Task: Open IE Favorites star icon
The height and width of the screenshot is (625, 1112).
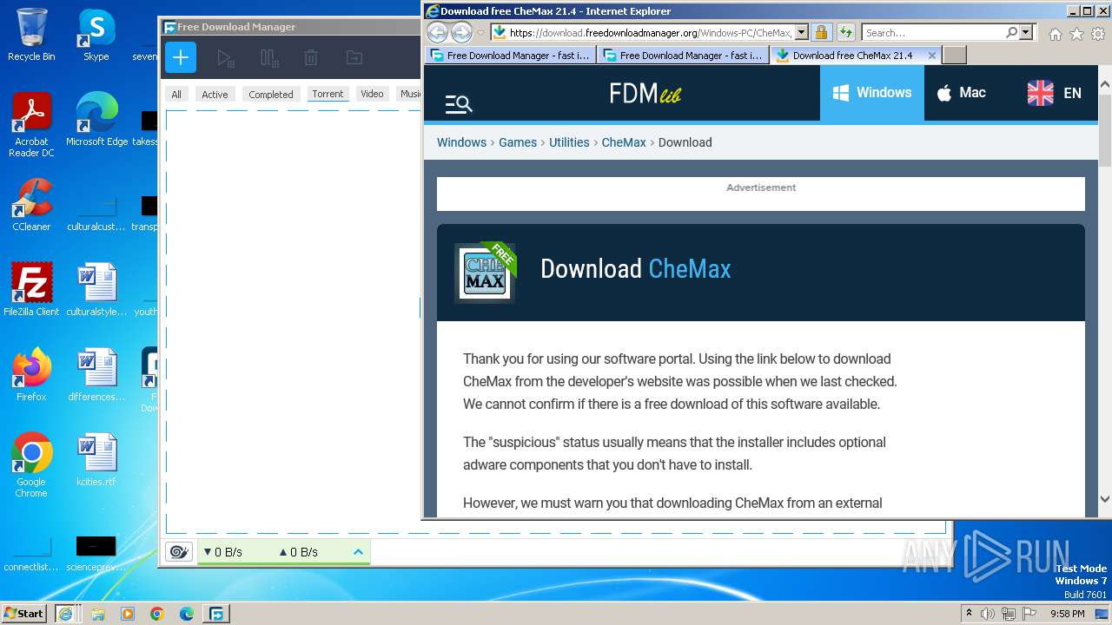Action: [1076, 34]
